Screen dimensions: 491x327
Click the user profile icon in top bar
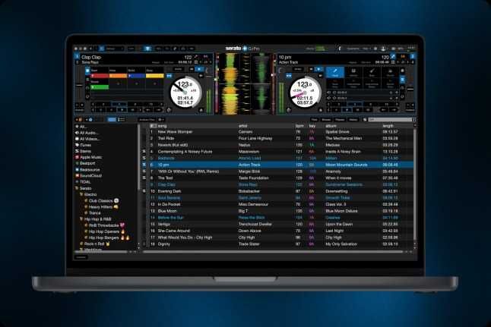tap(382, 49)
